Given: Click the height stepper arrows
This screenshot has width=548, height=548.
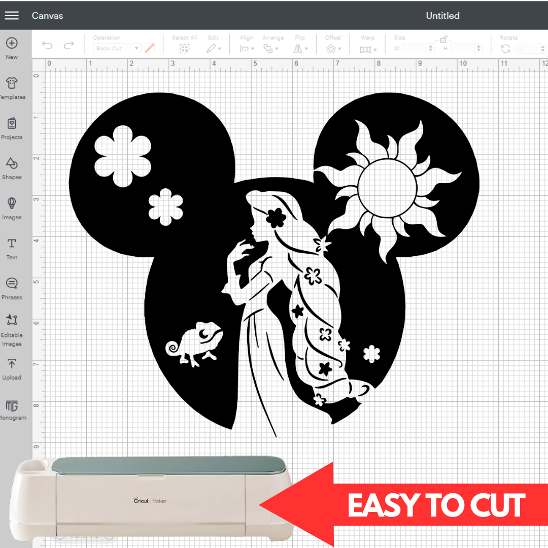Looking at the screenshot, I should (x=479, y=48).
